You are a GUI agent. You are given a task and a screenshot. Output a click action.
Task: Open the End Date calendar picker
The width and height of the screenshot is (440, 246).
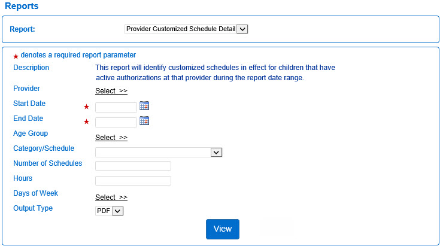(x=144, y=121)
